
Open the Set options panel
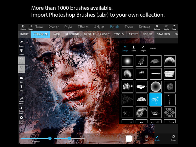pyautogui.click(x=147, y=138)
